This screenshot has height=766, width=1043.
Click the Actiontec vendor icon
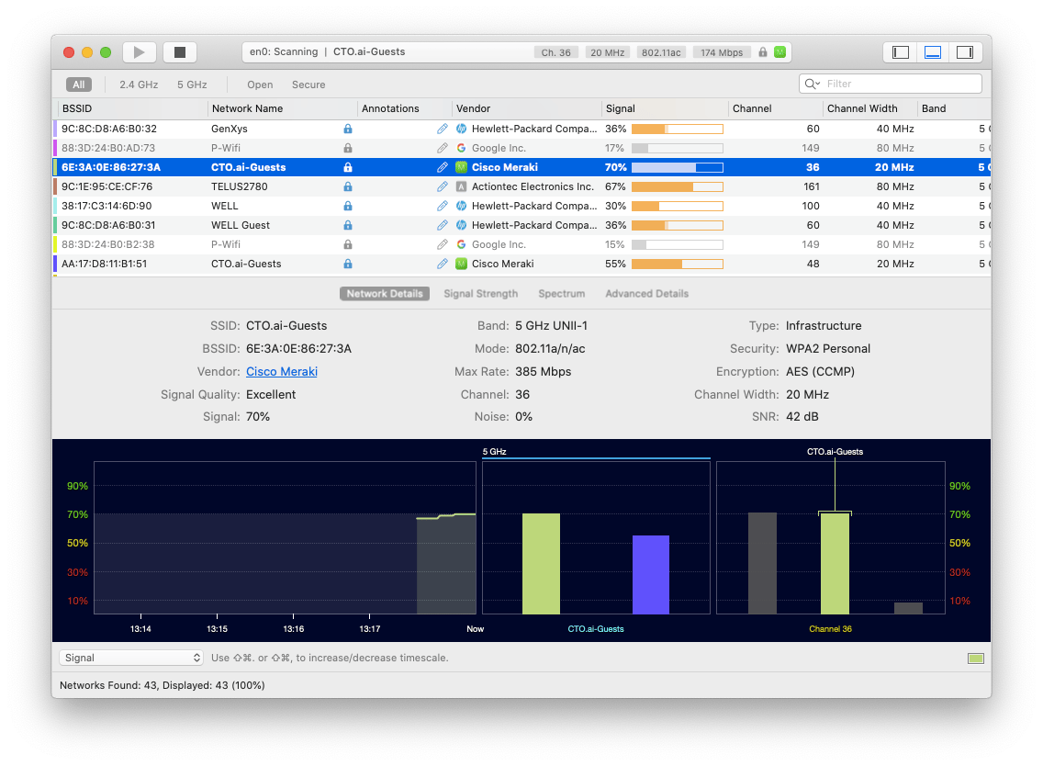click(461, 186)
